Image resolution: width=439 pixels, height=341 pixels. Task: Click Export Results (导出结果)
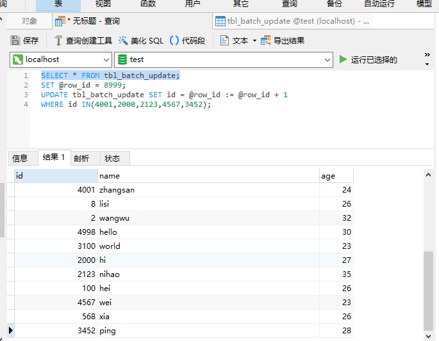[283, 40]
